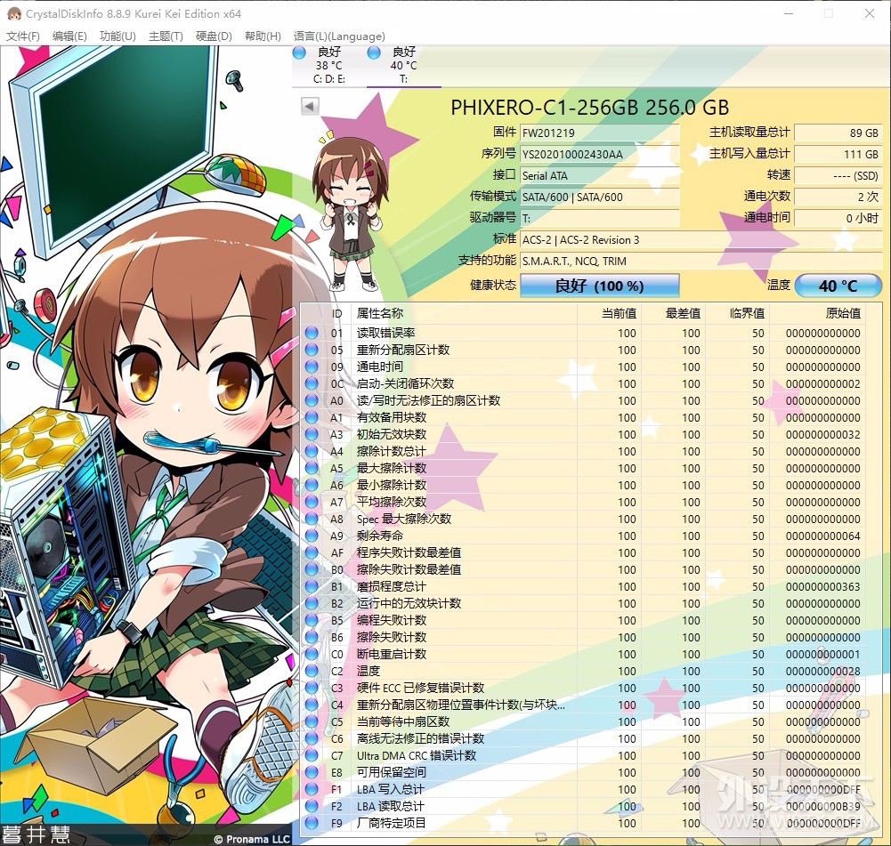Click status icon for 09 通电时间 row
Screen dimensions: 891x846
tap(312, 367)
